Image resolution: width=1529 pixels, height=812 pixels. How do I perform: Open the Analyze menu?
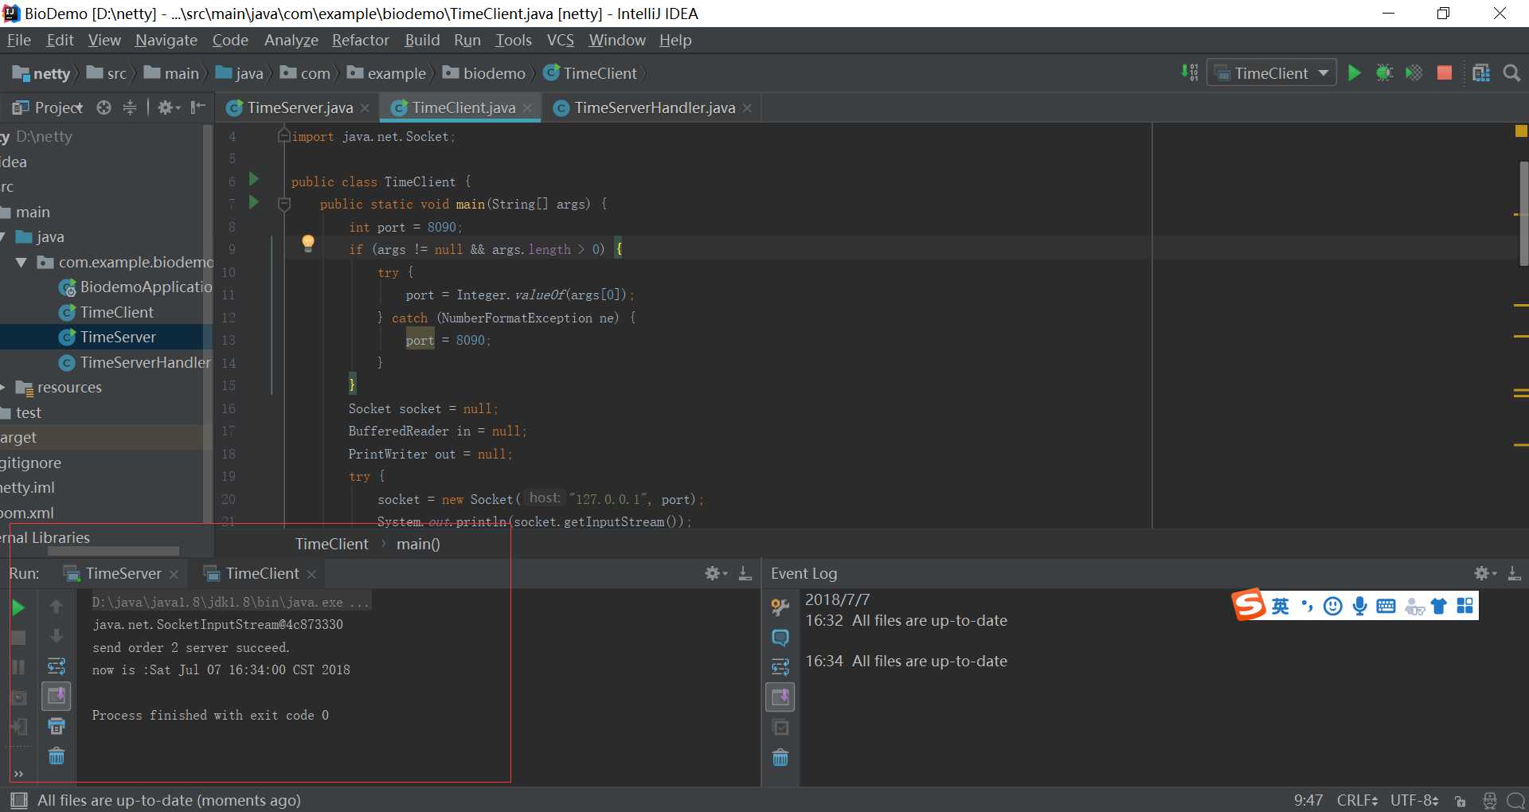pyautogui.click(x=291, y=40)
